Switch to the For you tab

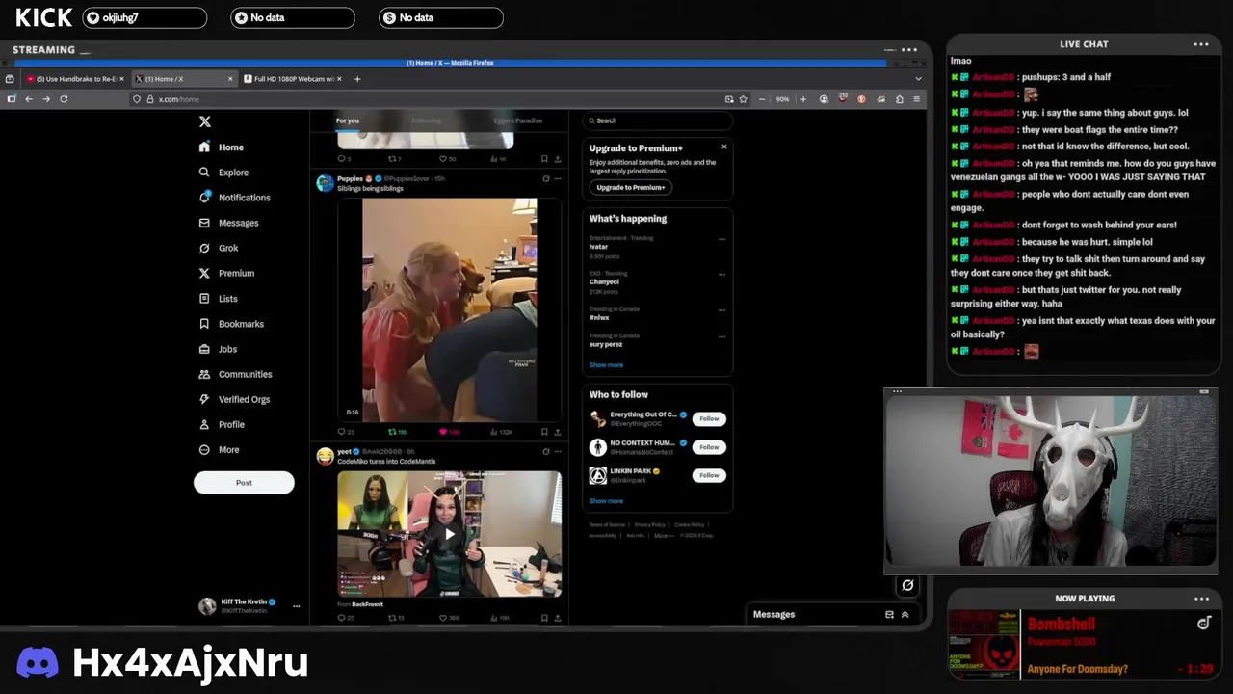pyautogui.click(x=348, y=120)
